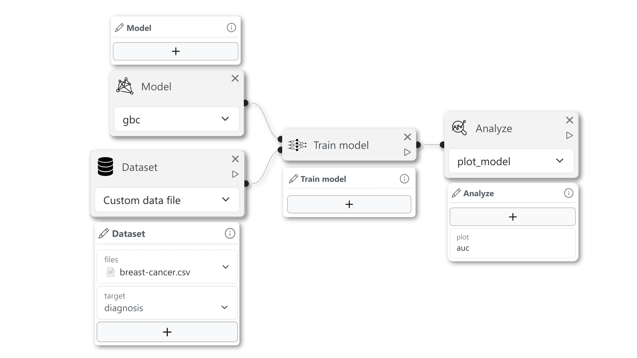Click the pencil icon next to Analyze
637x358 pixels.
(x=456, y=193)
